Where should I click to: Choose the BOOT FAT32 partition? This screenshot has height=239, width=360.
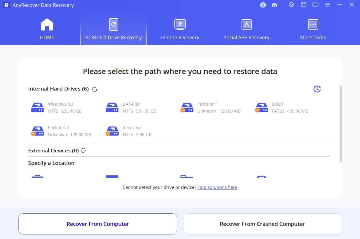click(282, 107)
